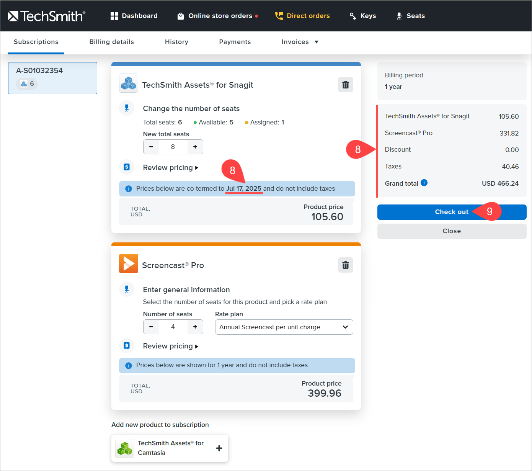This screenshot has width=532, height=471.
Task: Delete TechSmith Assets for Snagit product
Action: coord(345,85)
